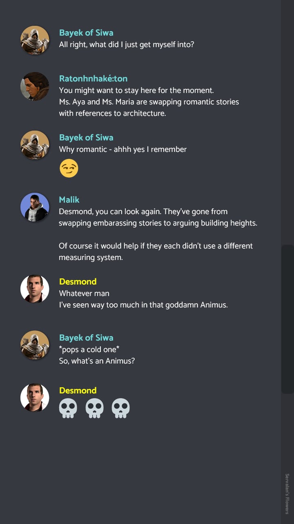Open Bayek's avatar beside "All right" message
Viewport: 294px width, 524px height.
coord(35,40)
